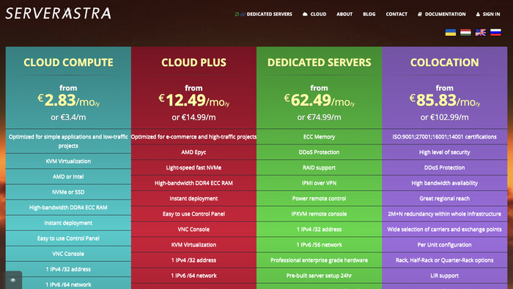Click the server icon beside Dedicated Servers
Viewport: 513px width, 289px height.
tap(240, 14)
